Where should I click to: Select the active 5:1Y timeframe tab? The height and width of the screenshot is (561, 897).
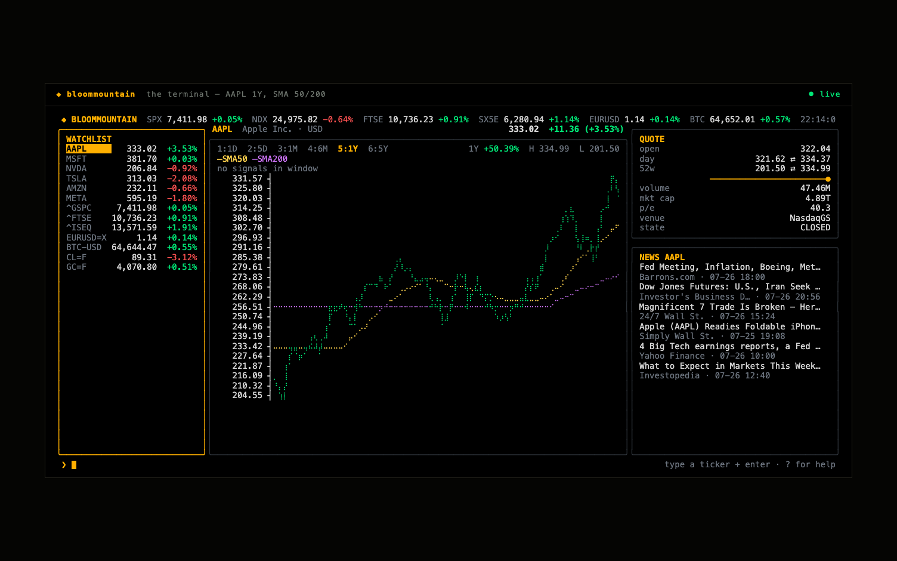pyautogui.click(x=348, y=149)
